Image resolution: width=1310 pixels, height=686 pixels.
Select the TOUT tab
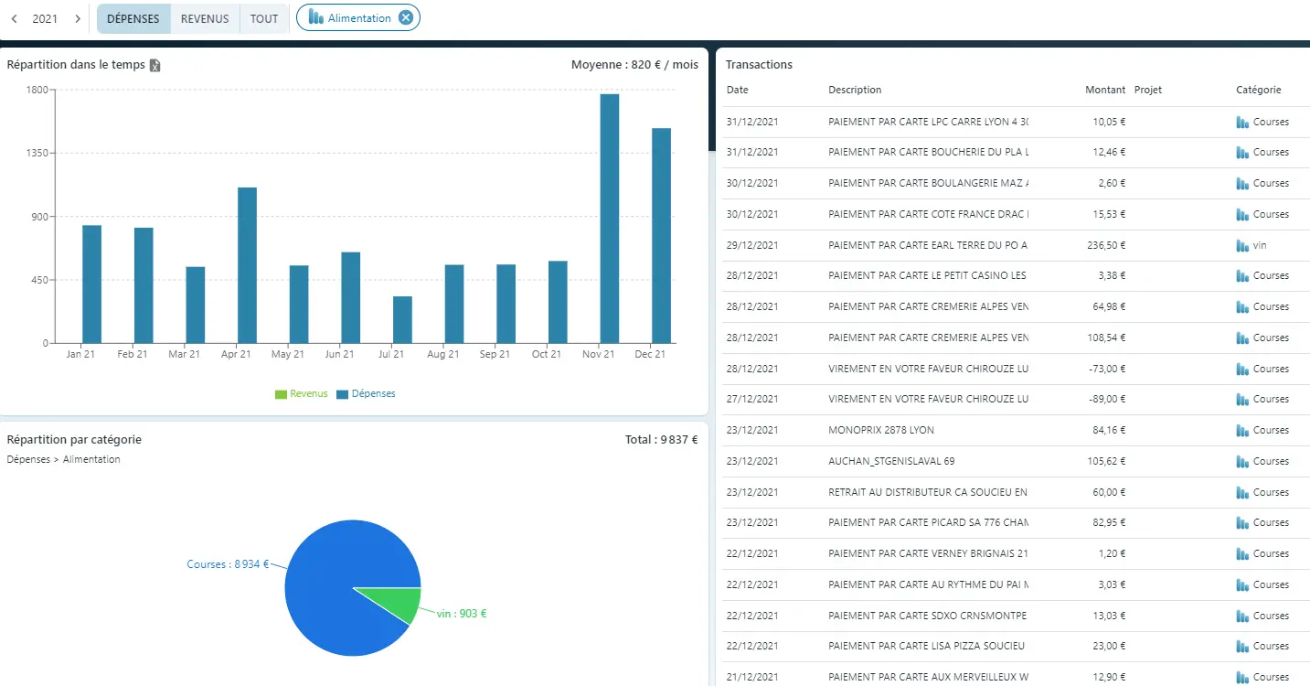[264, 18]
